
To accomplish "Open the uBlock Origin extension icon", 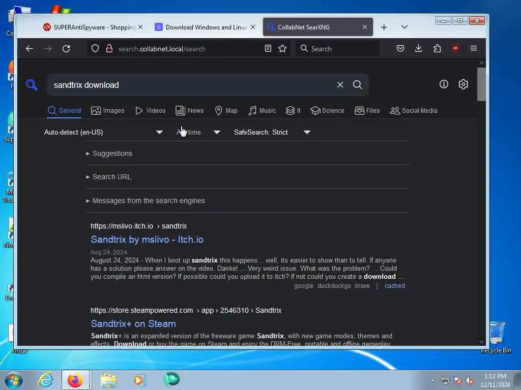I will coord(455,48).
